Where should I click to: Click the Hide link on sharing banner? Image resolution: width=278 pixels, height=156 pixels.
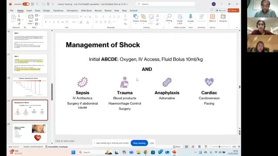point(152,143)
